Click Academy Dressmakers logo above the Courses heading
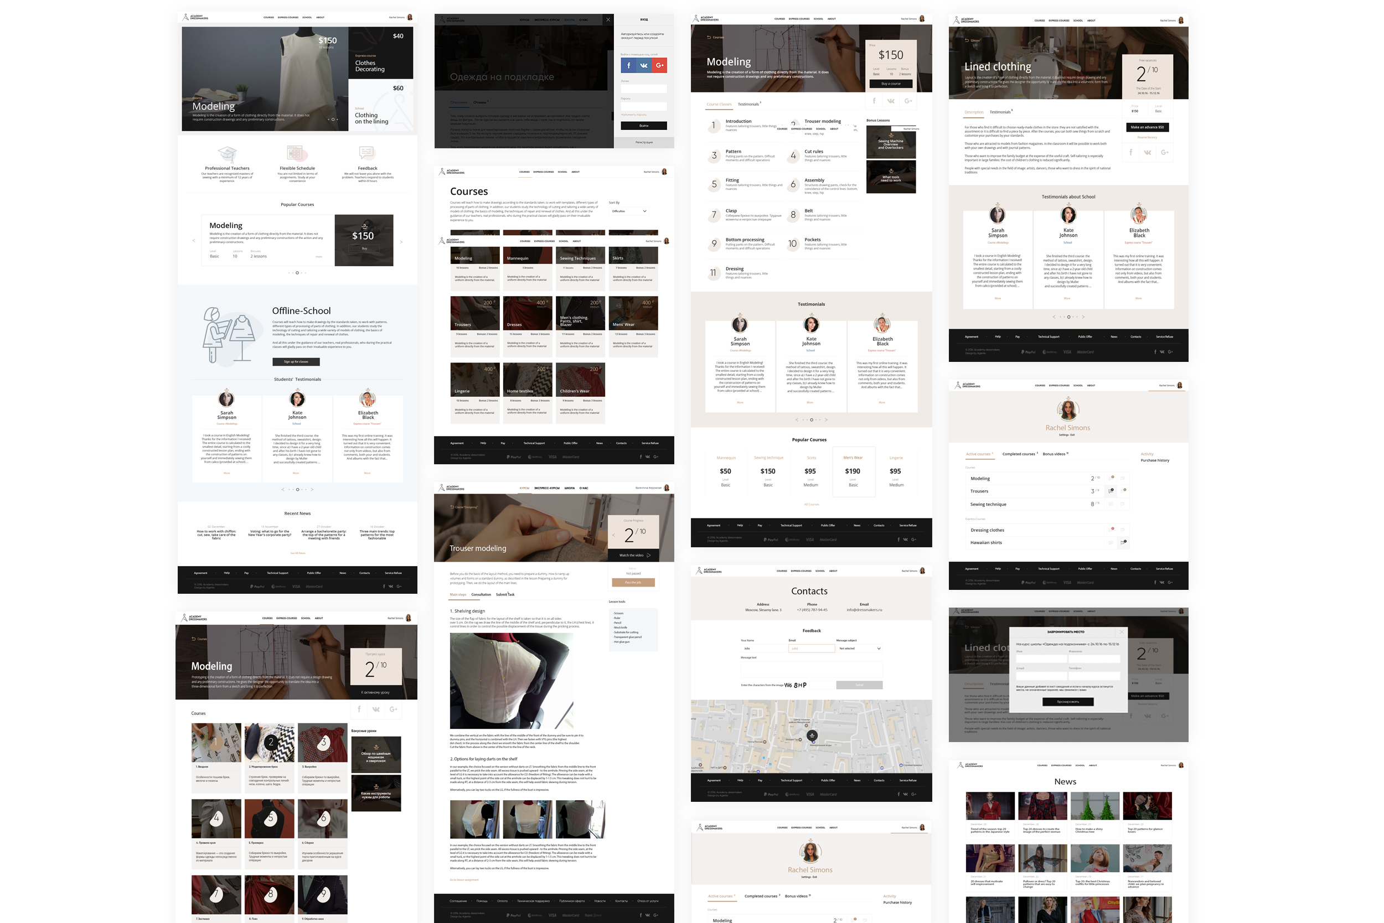 click(x=452, y=172)
